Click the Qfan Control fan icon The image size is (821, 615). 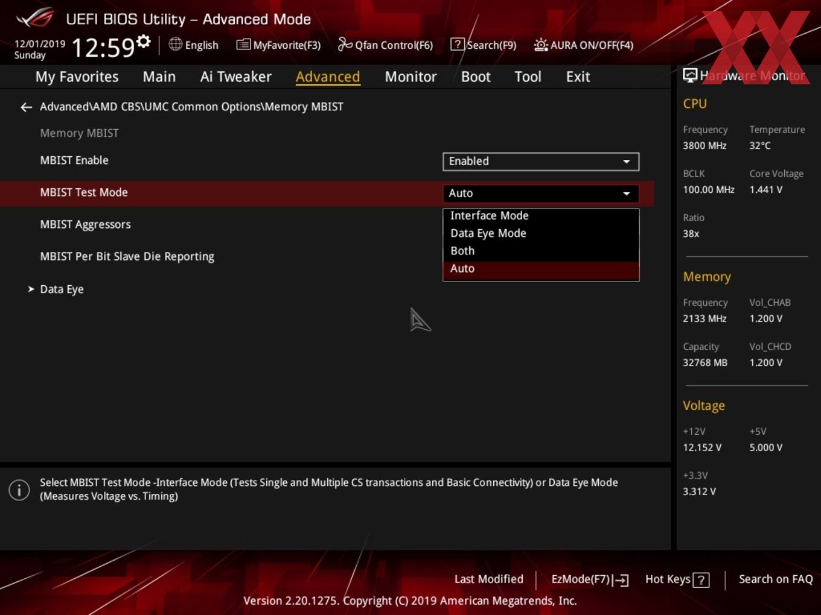(x=345, y=44)
